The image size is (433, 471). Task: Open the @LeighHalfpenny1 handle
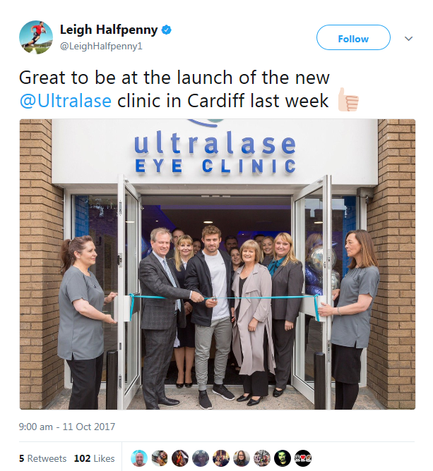click(101, 47)
